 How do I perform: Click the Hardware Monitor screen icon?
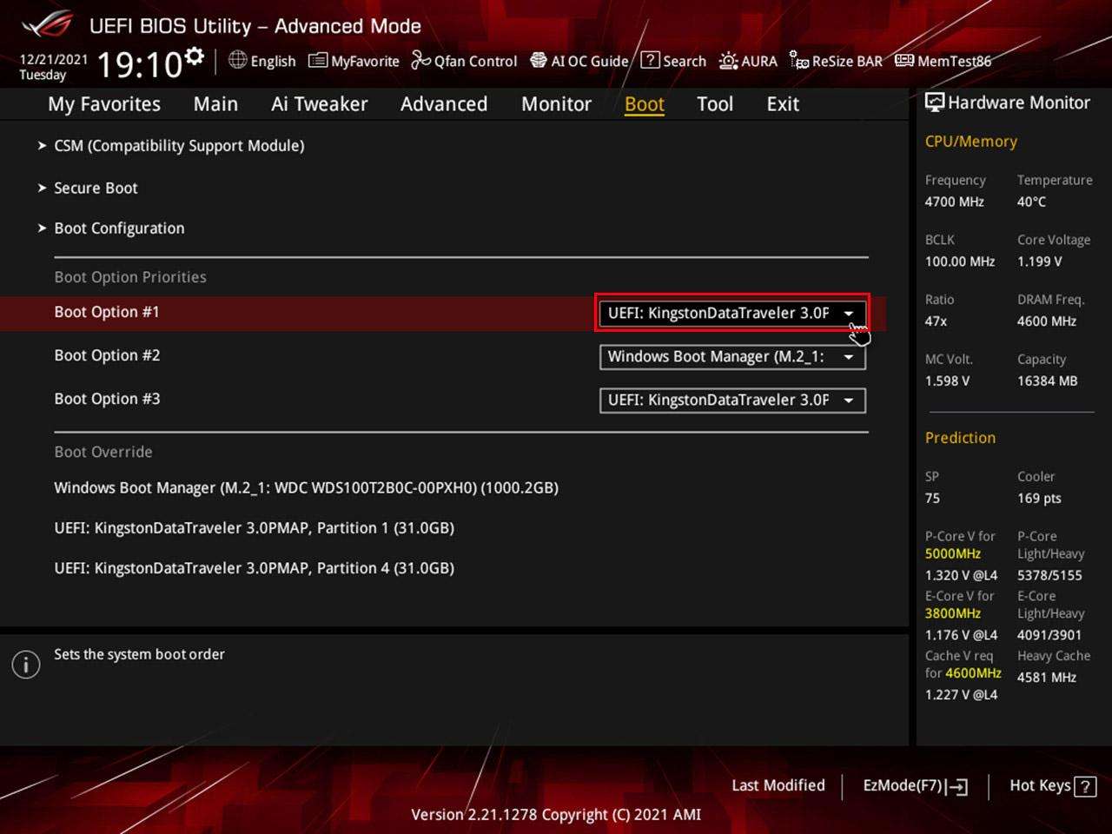pos(935,103)
